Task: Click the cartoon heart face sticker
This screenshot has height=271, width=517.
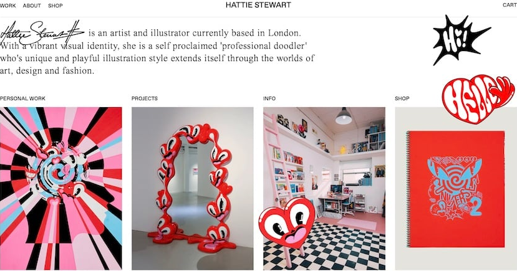Action: [287, 223]
